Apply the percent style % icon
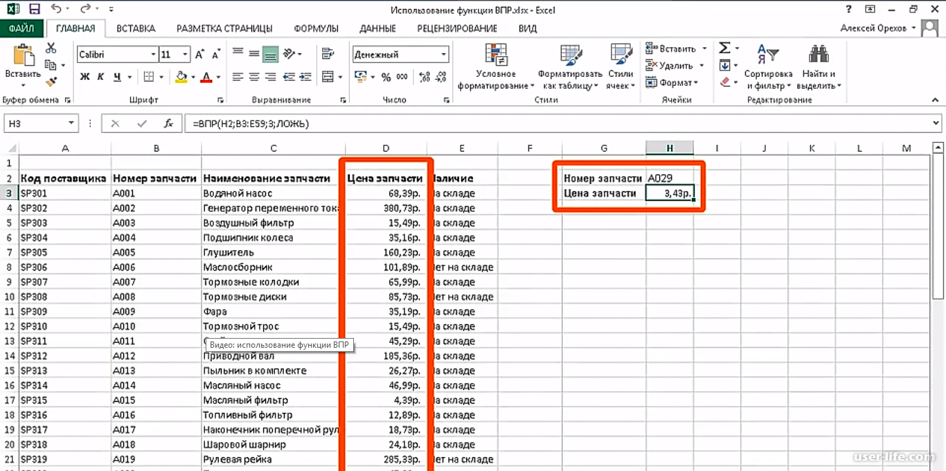 [x=386, y=77]
